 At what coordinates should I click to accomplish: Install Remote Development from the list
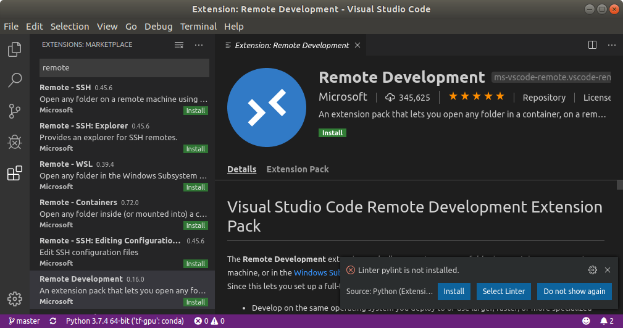click(x=196, y=302)
